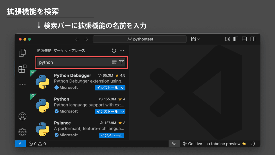The width and height of the screenshot is (275, 155).
Task: Clear extension search results
Action: [114, 62]
